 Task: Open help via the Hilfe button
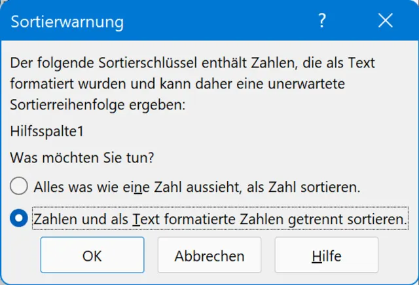click(x=326, y=256)
